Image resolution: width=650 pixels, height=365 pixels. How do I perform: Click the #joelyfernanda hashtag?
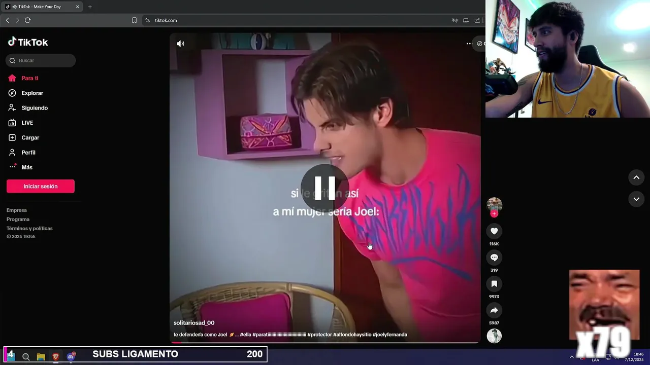coord(390,335)
